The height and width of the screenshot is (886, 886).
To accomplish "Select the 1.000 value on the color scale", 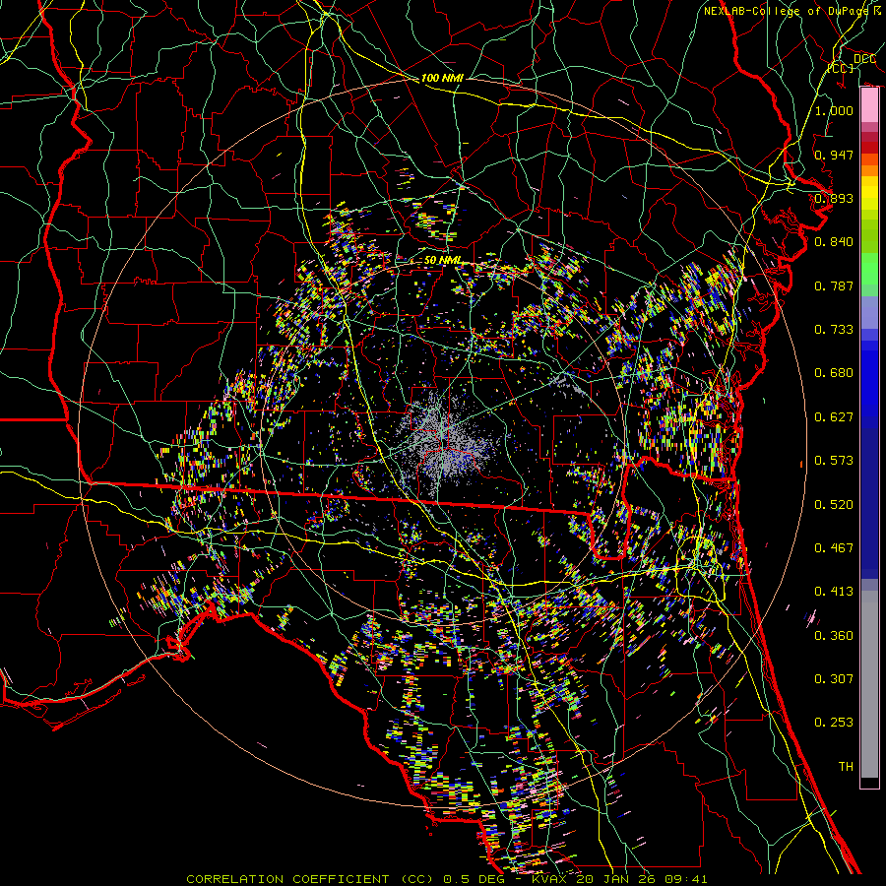I will [834, 111].
